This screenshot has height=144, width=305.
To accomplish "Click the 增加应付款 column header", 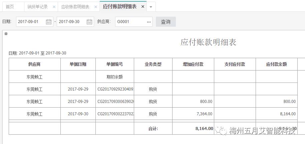I will [193, 64].
